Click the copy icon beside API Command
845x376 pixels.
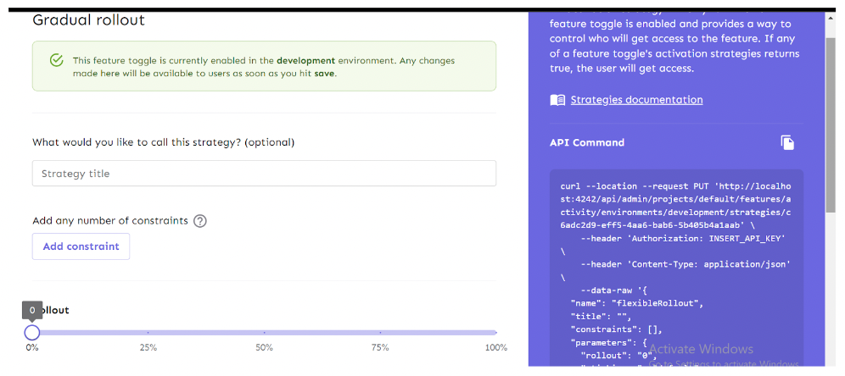coord(787,142)
